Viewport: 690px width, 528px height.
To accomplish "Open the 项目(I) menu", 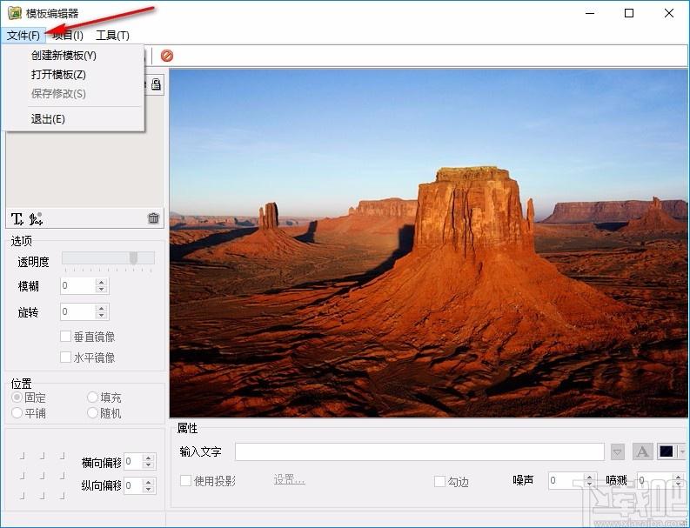I will pyautogui.click(x=68, y=35).
